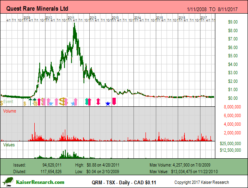Click the 2017 year label on time axis
This screenshot has height=188, width=248.
pos(203,17)
